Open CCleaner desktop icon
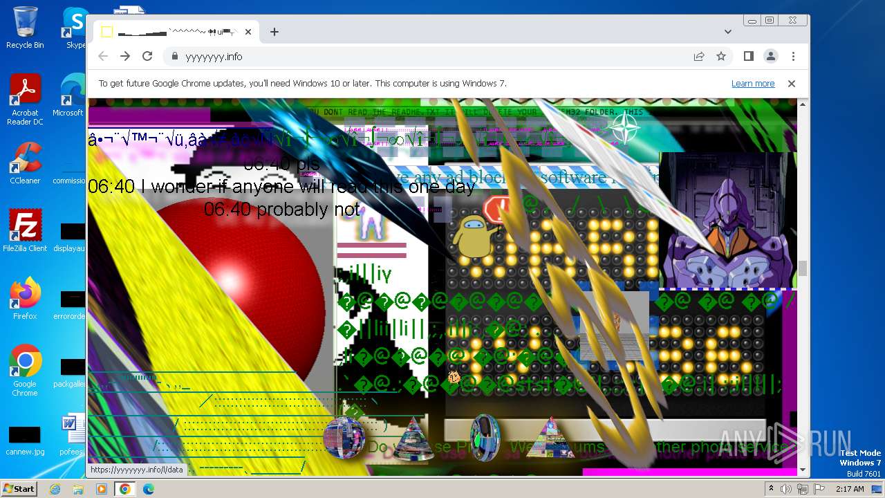 [25, 163]
